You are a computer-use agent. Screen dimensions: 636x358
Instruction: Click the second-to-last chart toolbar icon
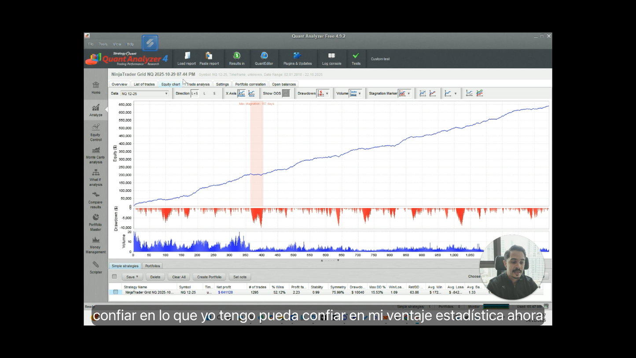coord(469,93)
